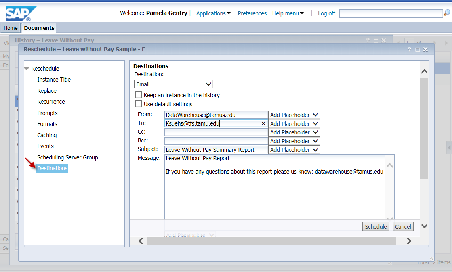Close the History – Leave Without Pay window
Viewport: 452px width, 272px height.
[x=384, y=41]
